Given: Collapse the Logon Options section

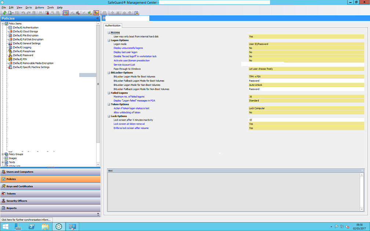Looking at the screenshot, I should coord(109,41).
